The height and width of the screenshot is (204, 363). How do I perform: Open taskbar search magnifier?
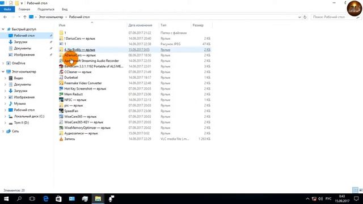click(x=19, y=199)
